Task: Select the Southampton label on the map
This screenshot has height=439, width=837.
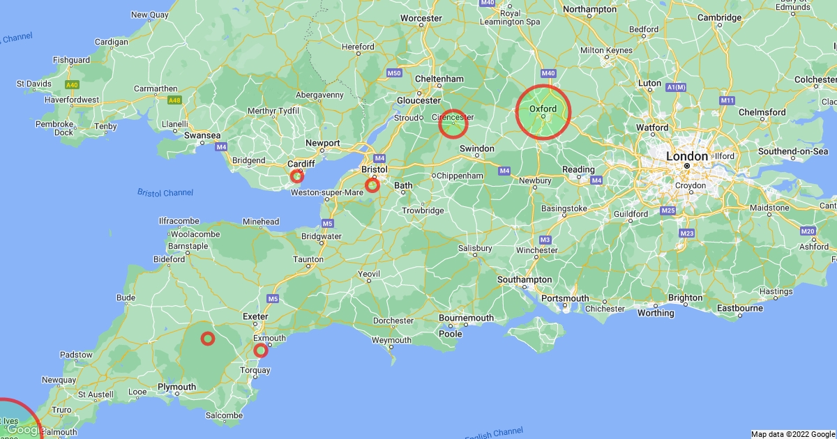Action: click(525, 280)
